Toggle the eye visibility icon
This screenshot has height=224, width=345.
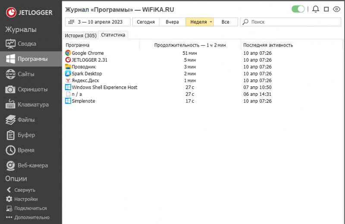coord(337,9)
